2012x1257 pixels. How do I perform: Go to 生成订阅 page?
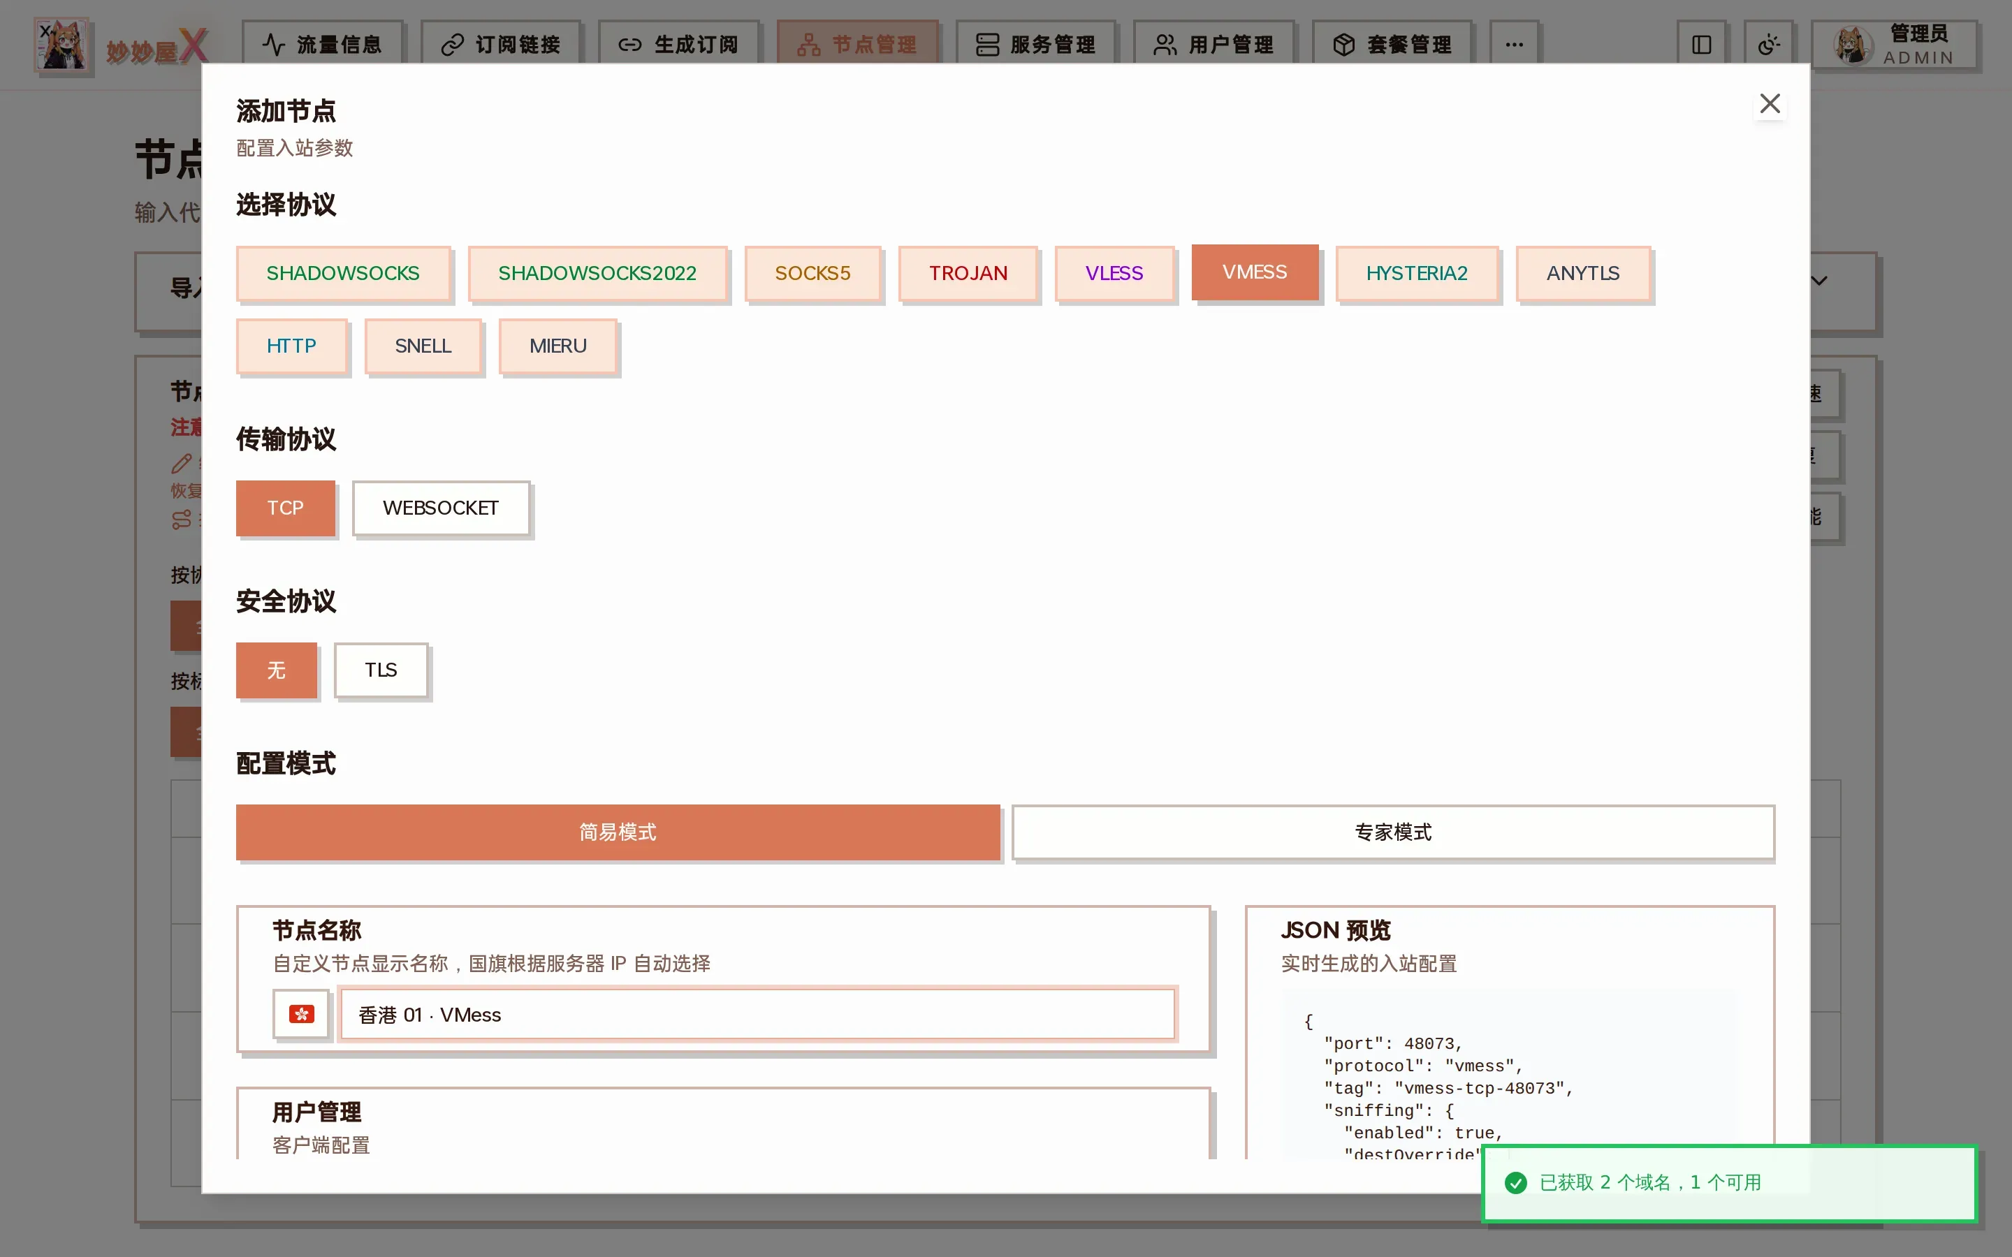click(678, 44)
